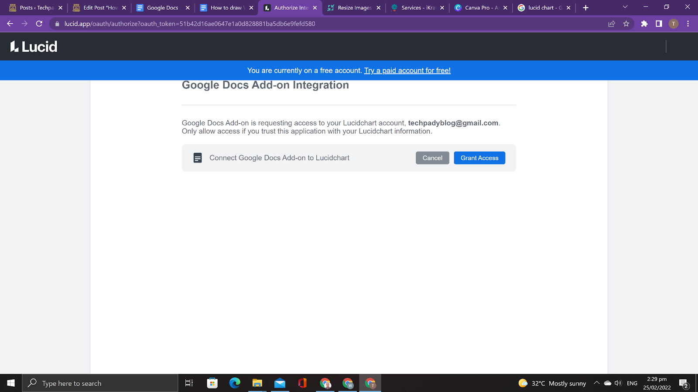Bookmark this page with the star icon

click(x=626, y=24)
